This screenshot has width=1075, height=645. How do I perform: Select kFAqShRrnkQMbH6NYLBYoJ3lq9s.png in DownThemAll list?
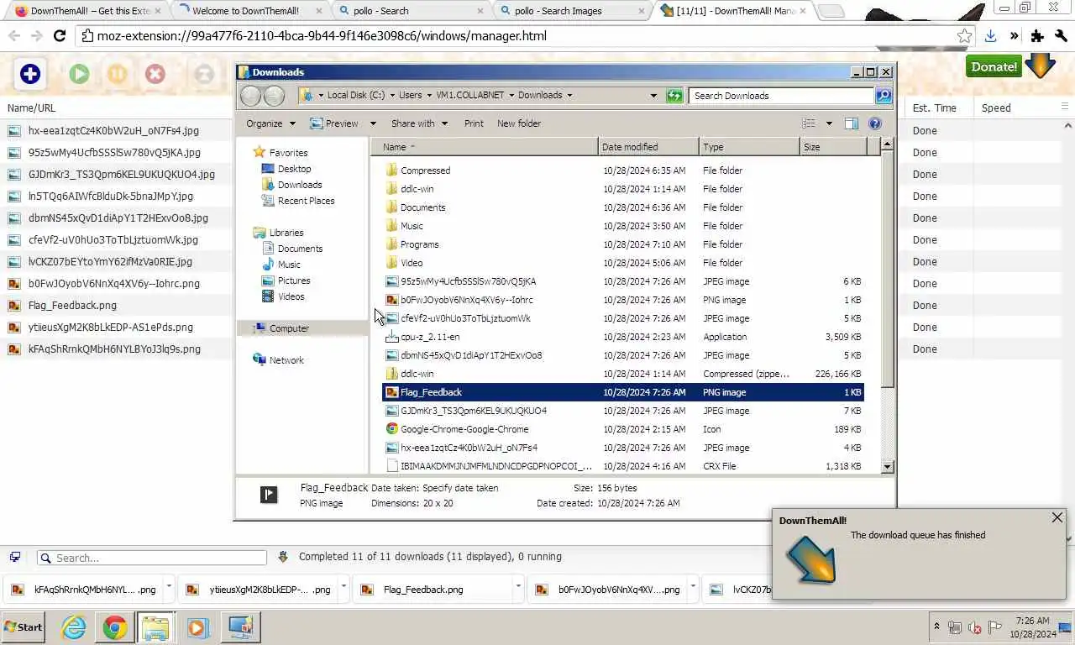click(114, 349)
